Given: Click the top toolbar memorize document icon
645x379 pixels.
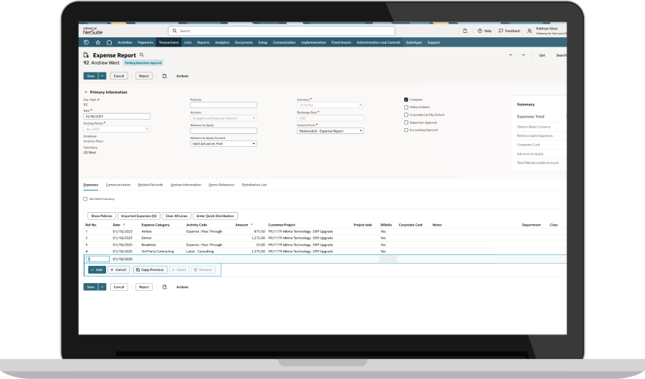Looking at the screenshot, I should pos(165,76).
